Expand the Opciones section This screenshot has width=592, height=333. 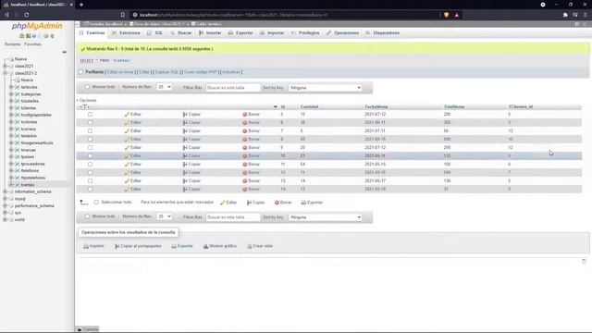click(x=87, y=101)
